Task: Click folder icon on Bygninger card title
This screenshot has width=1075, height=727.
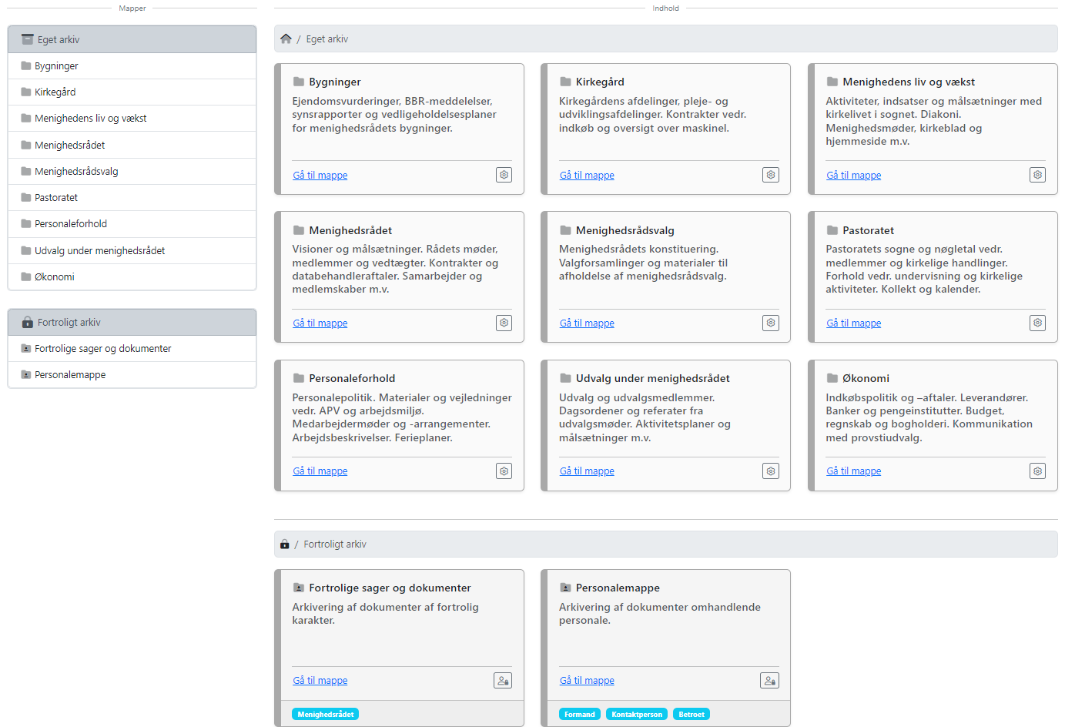Action: click(x=298, y=82)
